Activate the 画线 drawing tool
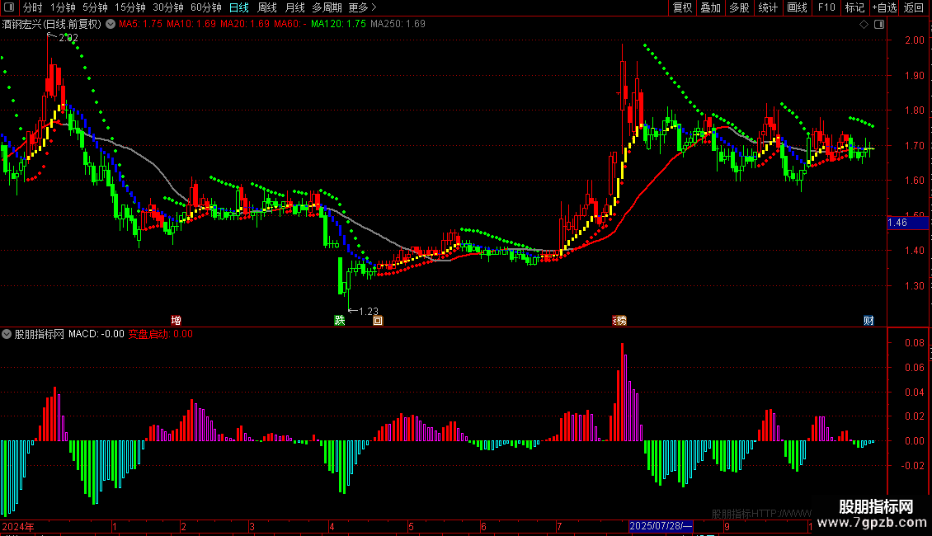 click(797, 7)
